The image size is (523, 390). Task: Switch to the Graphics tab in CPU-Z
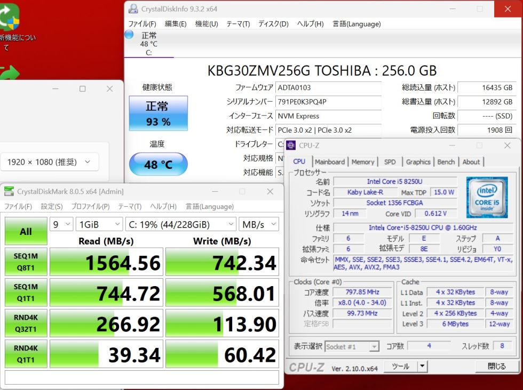(418, 162)
